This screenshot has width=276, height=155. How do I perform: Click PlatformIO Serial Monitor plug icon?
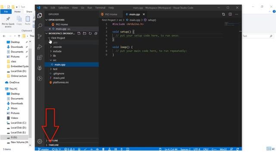122,149
